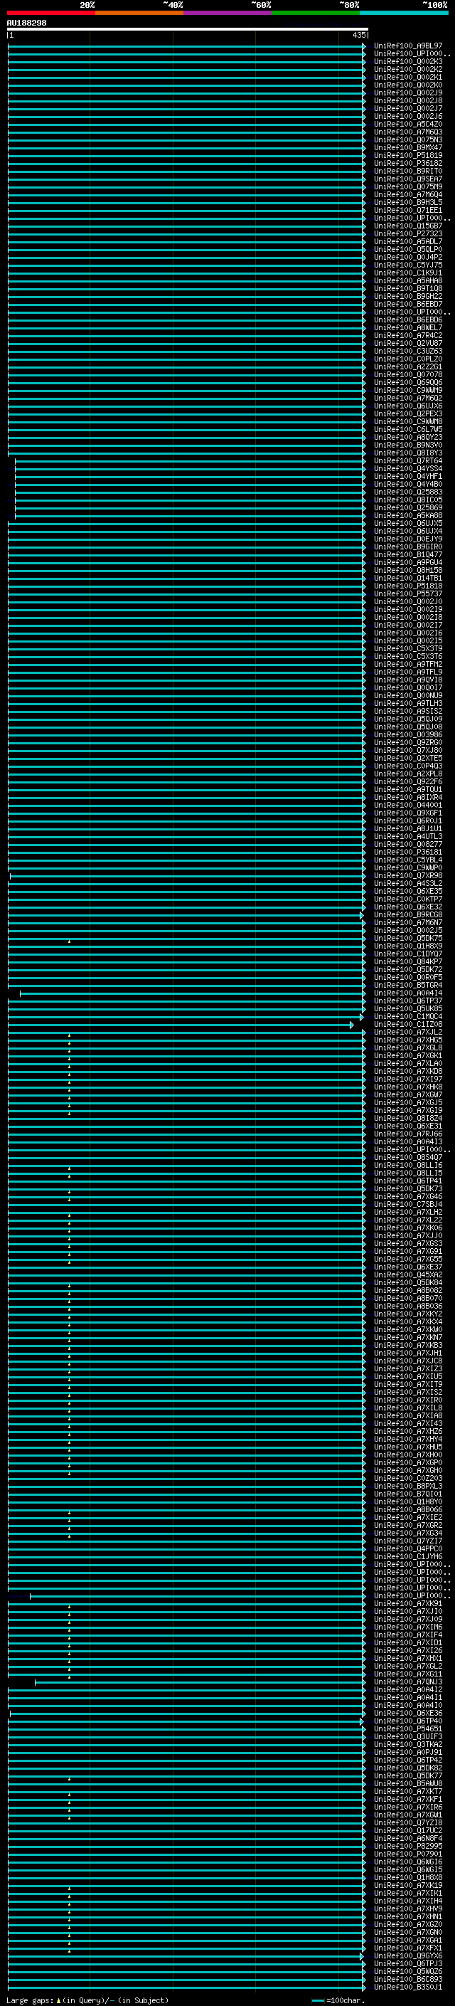Click the white query sequence bar
Screen dimensions: 455x2006
(x=188, y=28)
